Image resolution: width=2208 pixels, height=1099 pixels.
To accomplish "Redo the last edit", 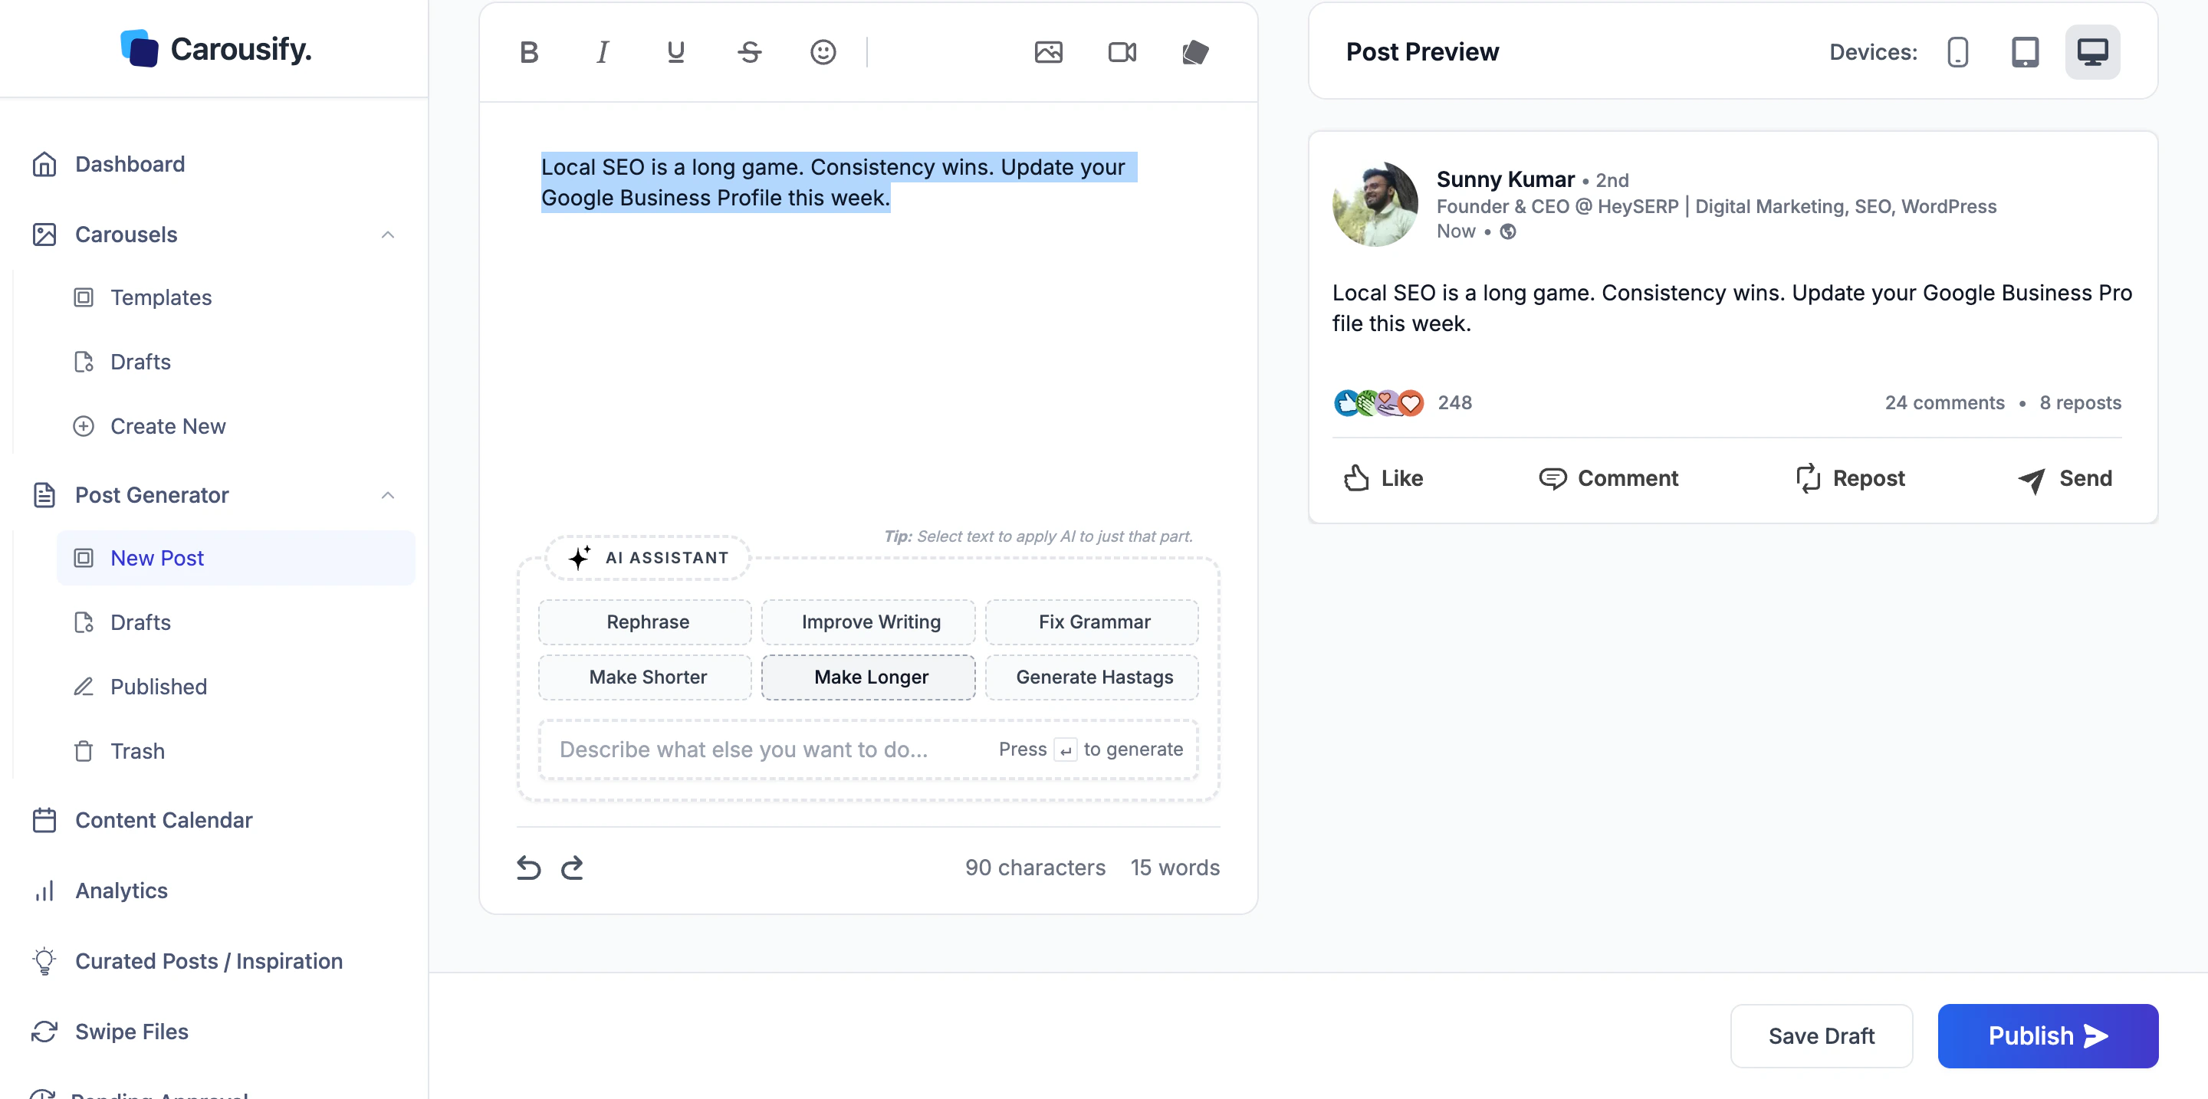I will 572,868.
